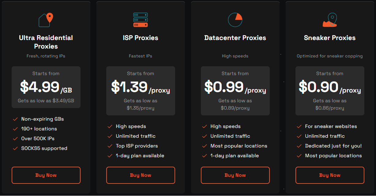Image resolution: width=376 pixels, height=196 pixels.
Task: Select the ISP Proxies card title
Action: [141, 38]
